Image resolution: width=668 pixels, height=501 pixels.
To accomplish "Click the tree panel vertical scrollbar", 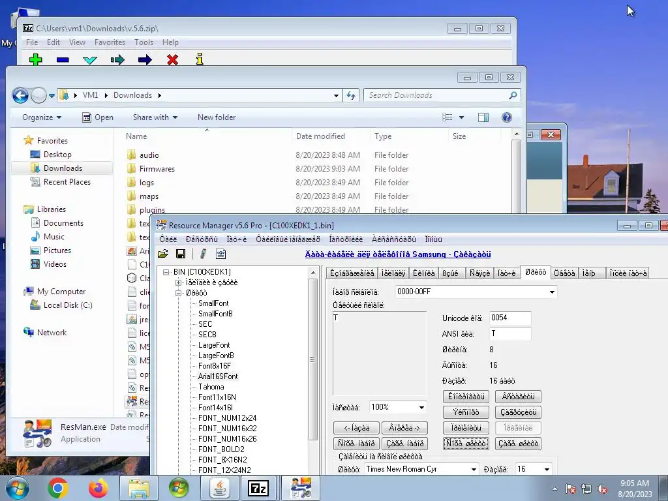I will pos(312,359).
